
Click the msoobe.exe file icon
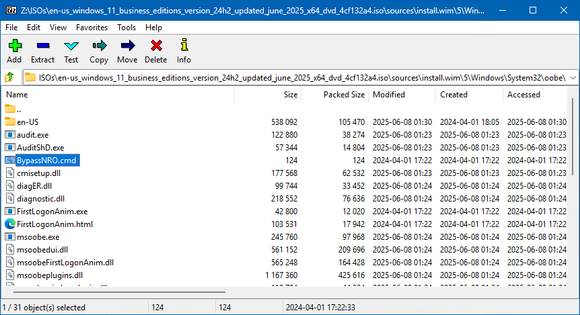pyautogui.click(x=10, y=236)
